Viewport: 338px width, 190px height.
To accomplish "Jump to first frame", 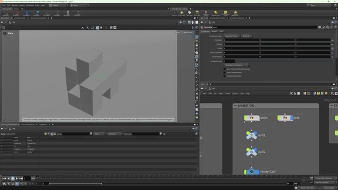I will point(4,178).
